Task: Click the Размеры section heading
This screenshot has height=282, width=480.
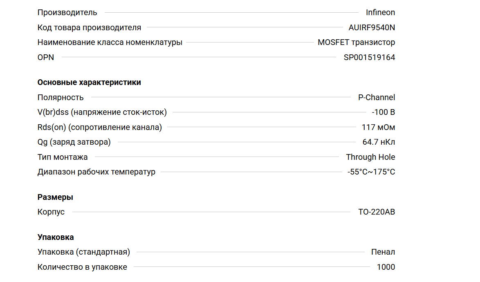Action: tap(55, 197)
